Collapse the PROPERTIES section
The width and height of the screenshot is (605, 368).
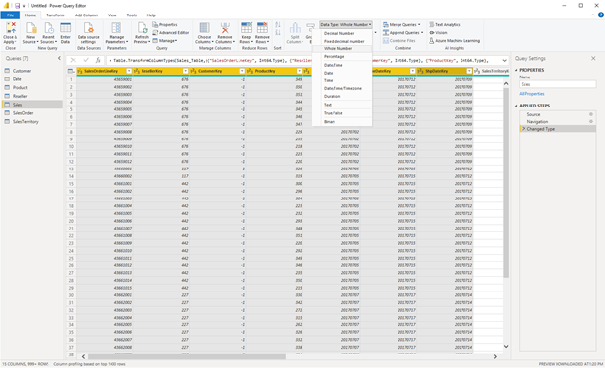(x=516, y=70)
